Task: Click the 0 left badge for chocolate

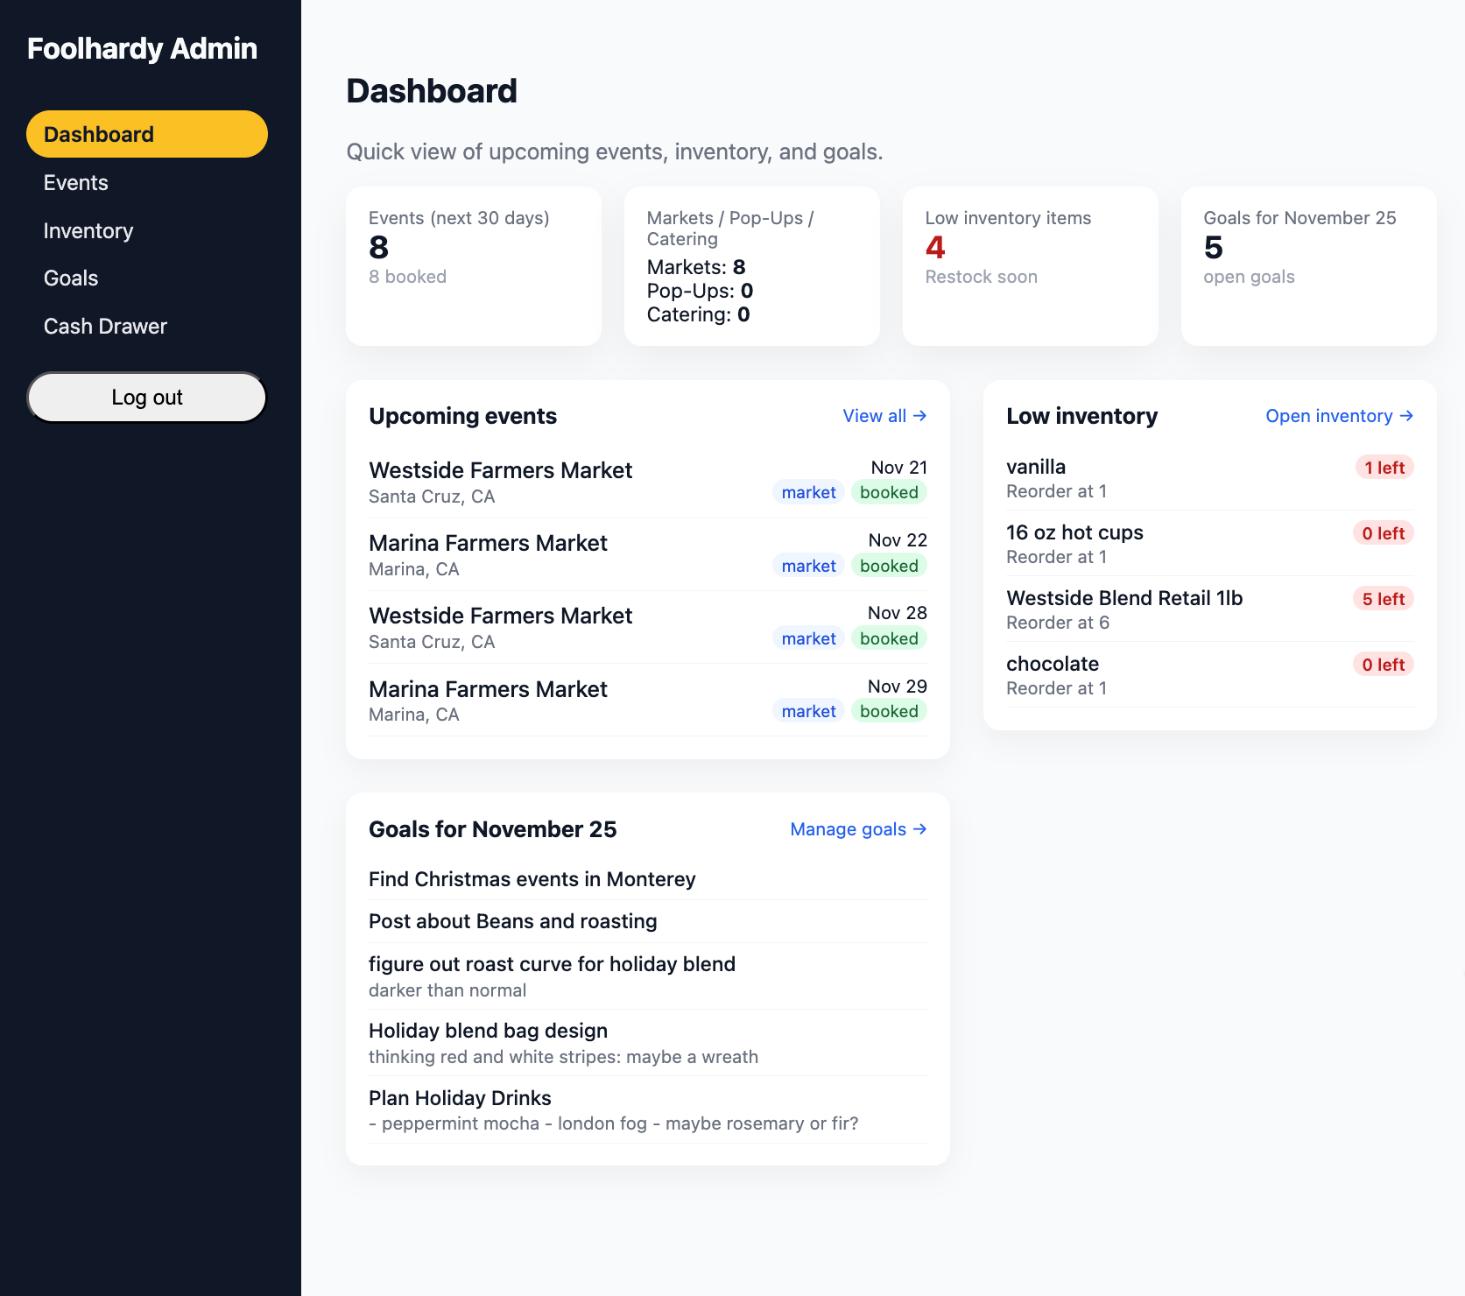Action: (x=1384, y=664)
